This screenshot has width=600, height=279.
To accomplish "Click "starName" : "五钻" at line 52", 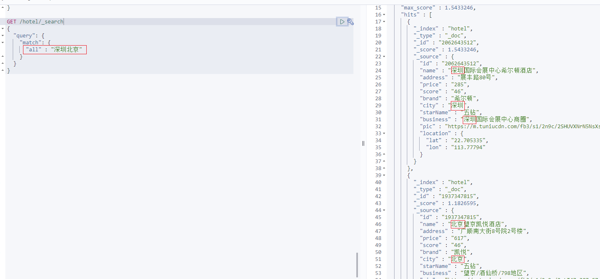I will [x=451, y=266].
